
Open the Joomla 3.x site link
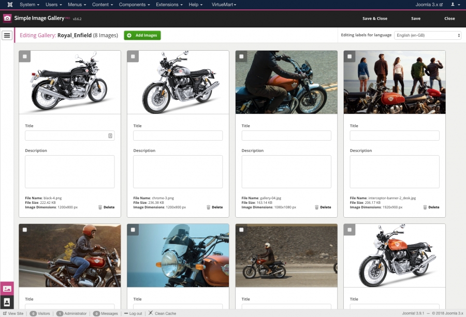[x=429, y=5]
